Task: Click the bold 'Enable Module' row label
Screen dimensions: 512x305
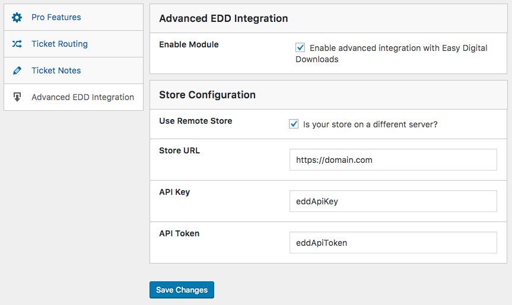Action: click(189, 44)
